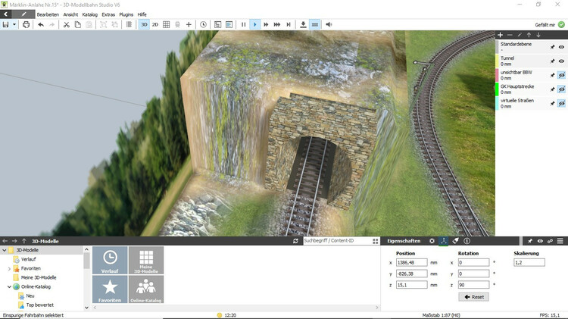Open the Katalog menu
Viewport: 568px width, 319px height.
[89, 14]
